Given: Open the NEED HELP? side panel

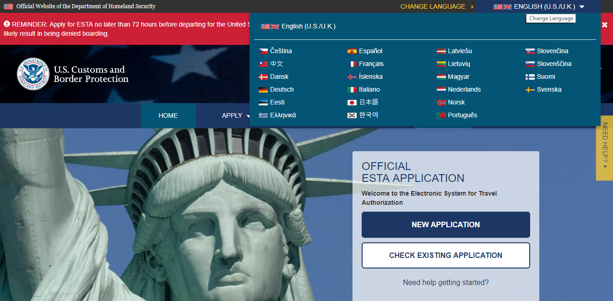Looking at the screenshot, I should click(604, 145).
